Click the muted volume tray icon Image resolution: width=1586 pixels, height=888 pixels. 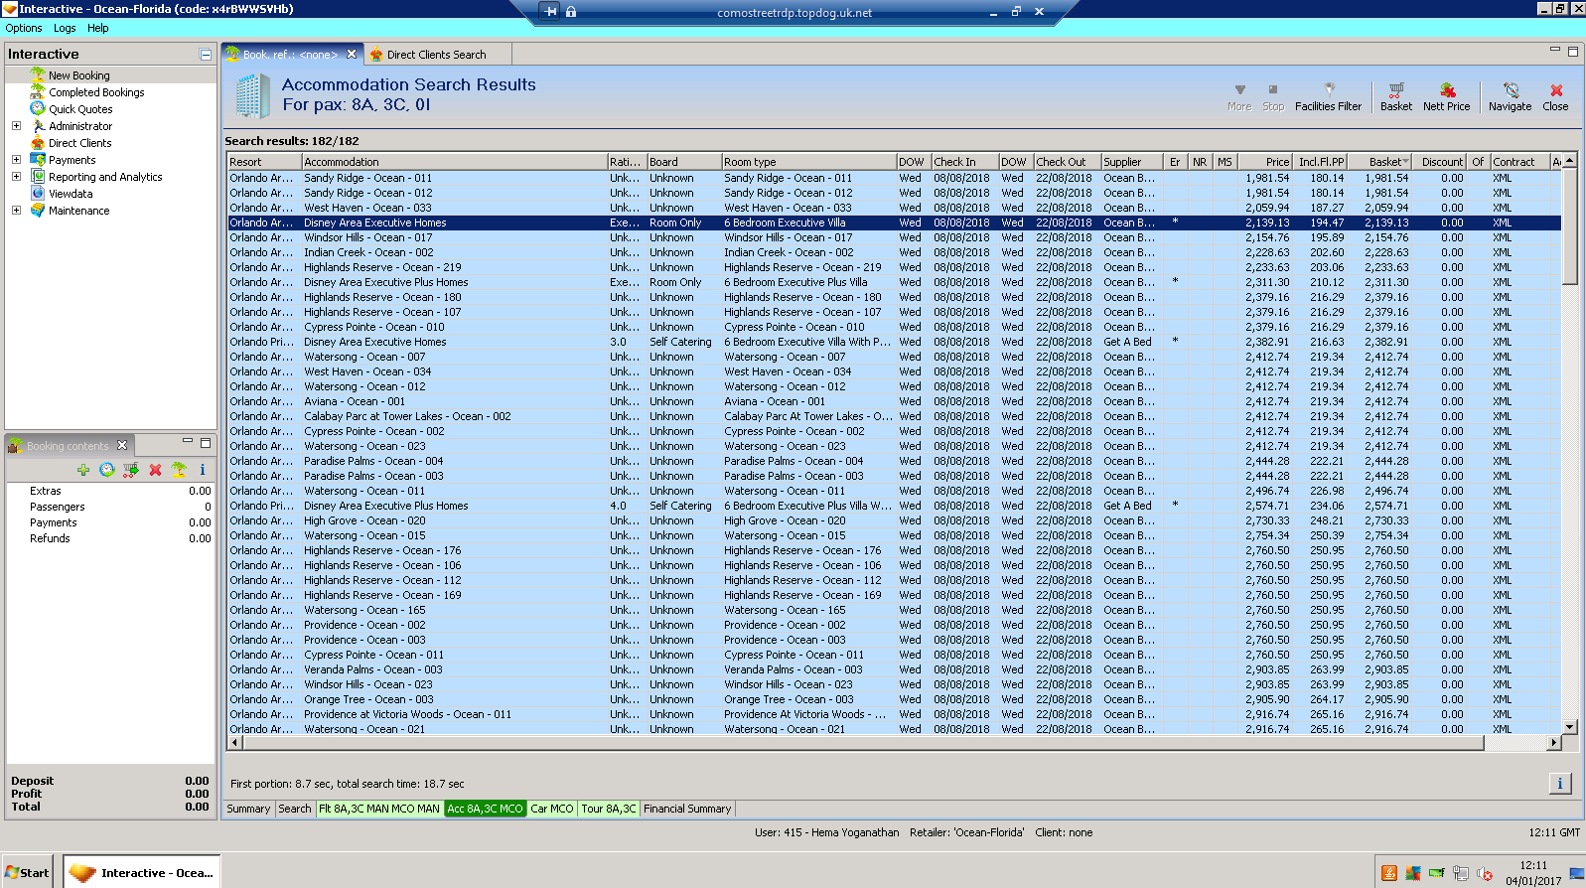tap(1485, 873)
